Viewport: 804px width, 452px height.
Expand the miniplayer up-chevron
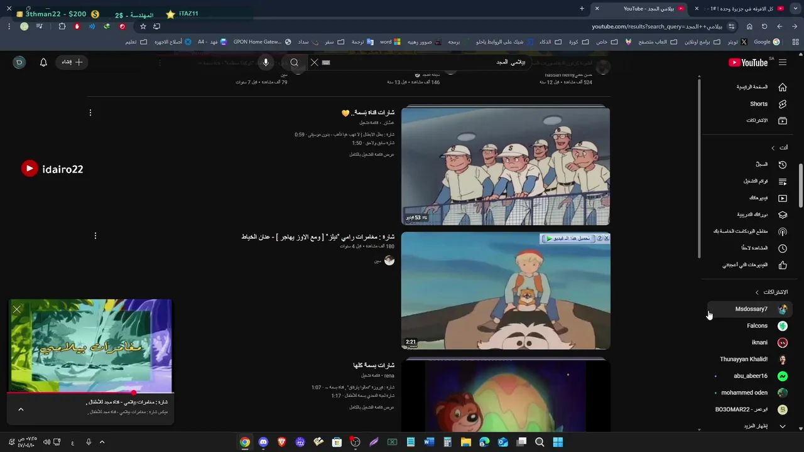pos(21,409)
